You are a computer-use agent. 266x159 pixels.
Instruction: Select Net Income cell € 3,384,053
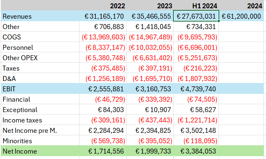196,151
